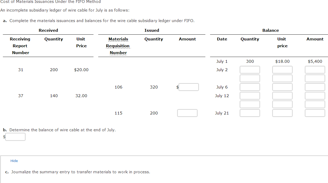This screenshot has width=328, height=183.
Task: Select the July 21 Quantity input field
Action: (250, 113)
